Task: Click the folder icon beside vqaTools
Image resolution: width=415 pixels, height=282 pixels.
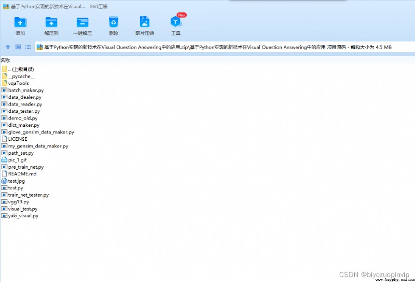Action: [x=5, y=83]
